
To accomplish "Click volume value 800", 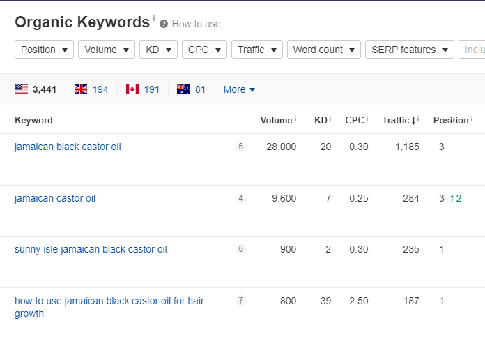I will pos(288,301).
